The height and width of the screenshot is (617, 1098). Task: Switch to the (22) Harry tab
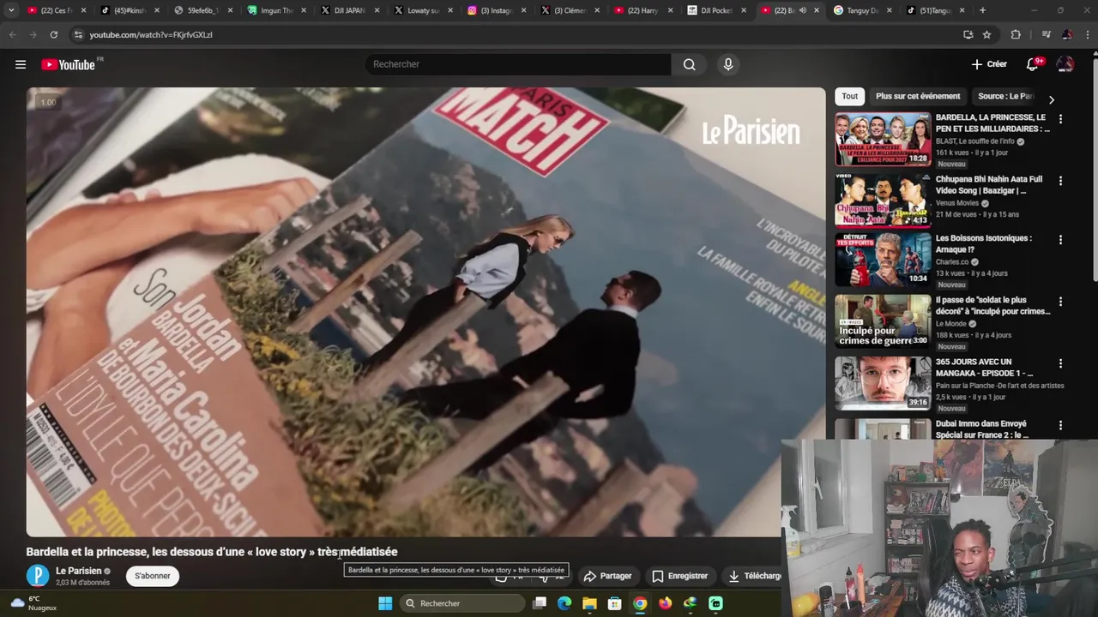tap(642, 10)
